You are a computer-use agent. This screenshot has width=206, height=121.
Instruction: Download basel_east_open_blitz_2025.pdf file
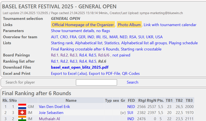[80, 67]
